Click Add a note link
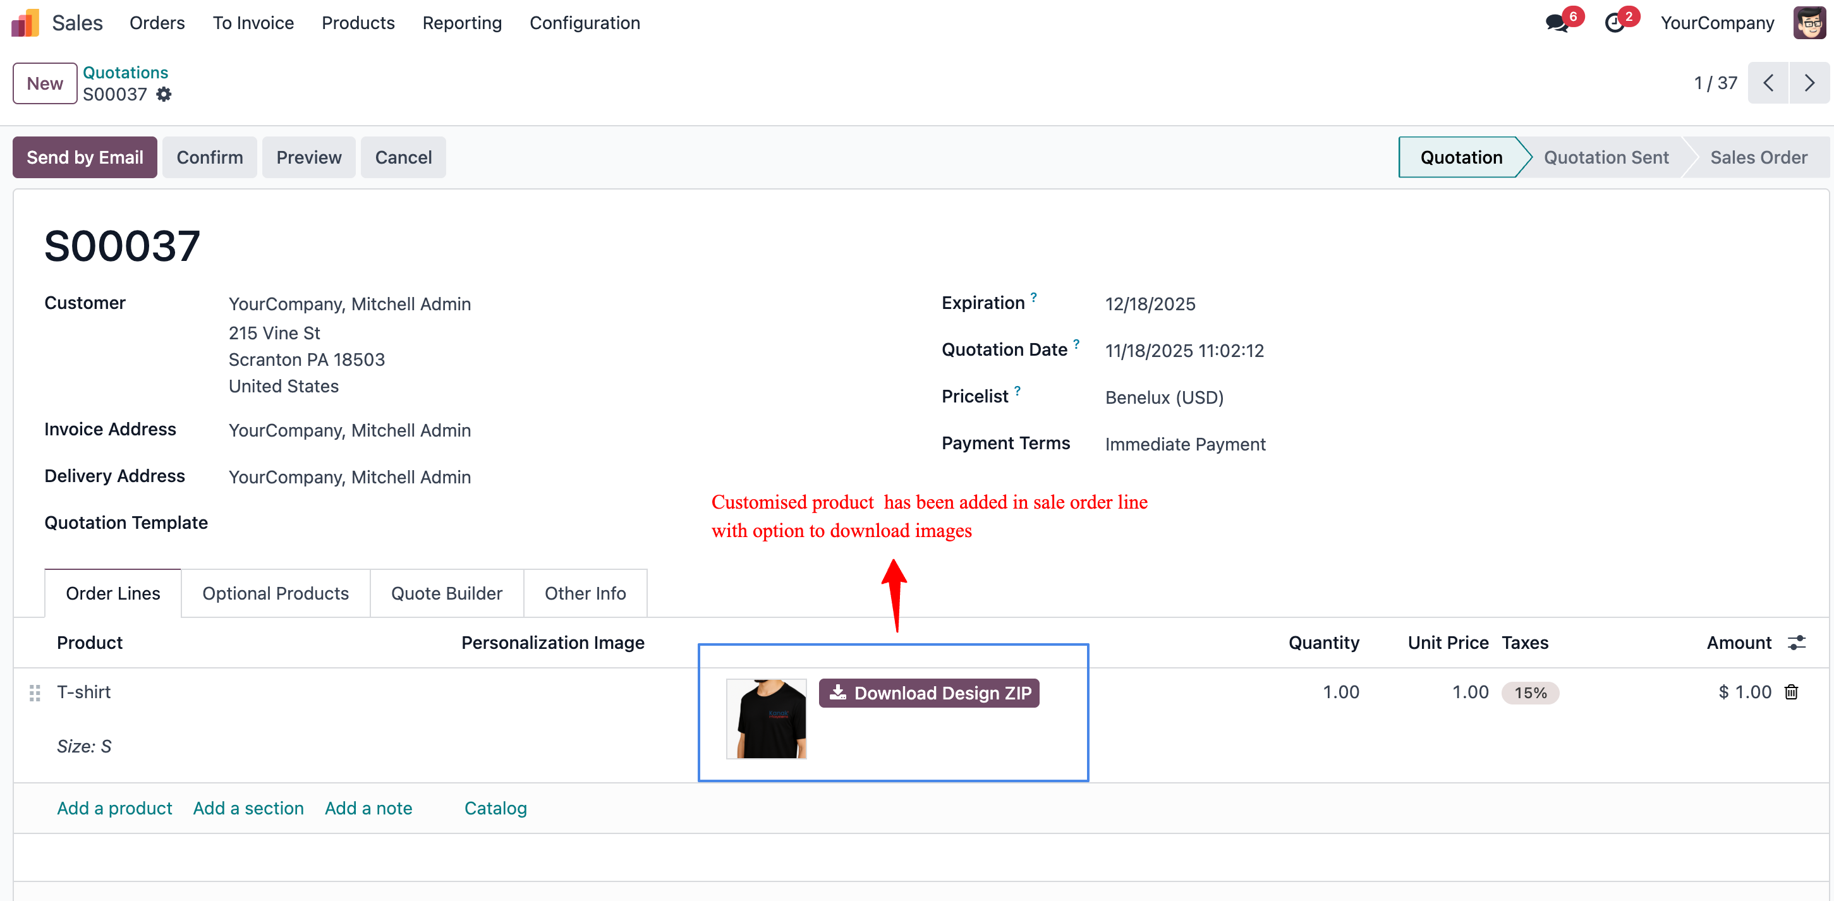Viewport: 1834px width, 901px height. [369, 807]
